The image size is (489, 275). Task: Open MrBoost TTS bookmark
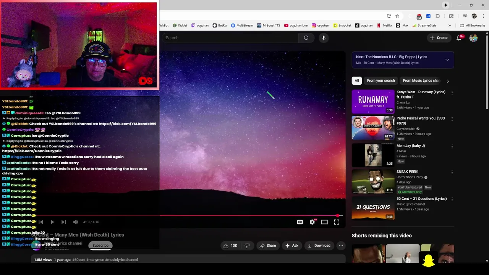coord(269,25)
